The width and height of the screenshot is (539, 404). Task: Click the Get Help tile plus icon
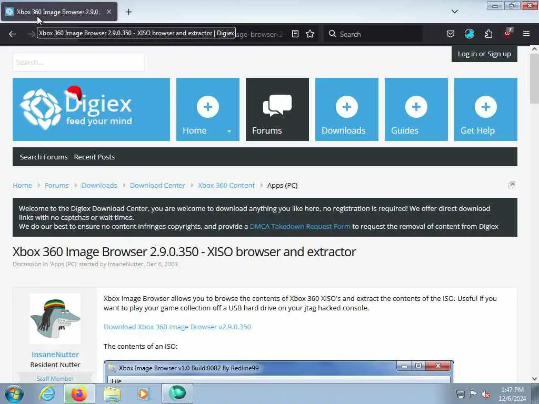click(485, 107)
